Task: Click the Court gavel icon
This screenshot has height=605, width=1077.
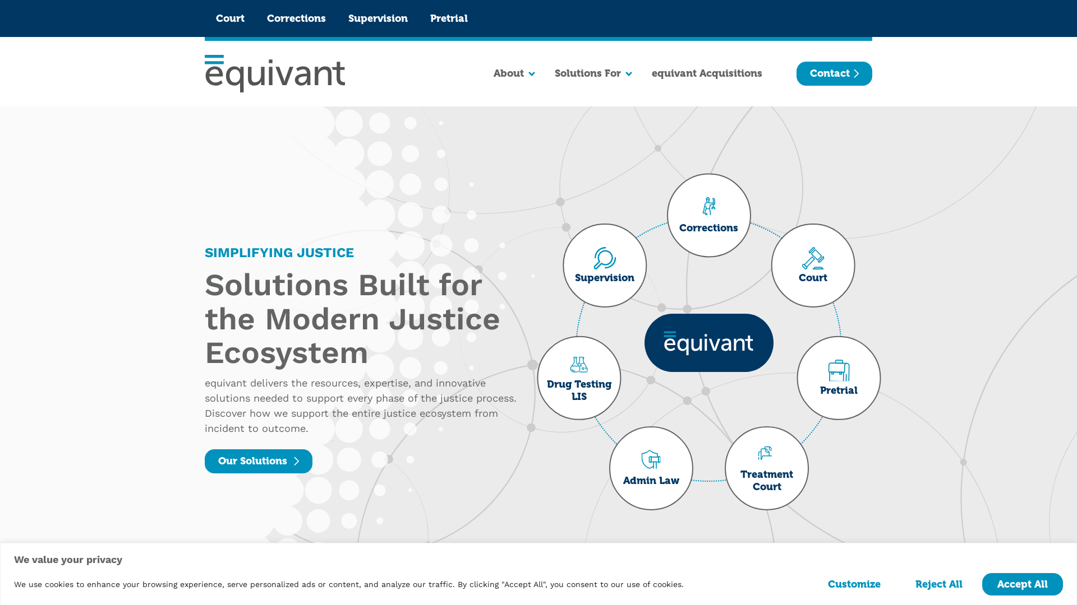Action: pyautogui.click(x=813, y=258)
